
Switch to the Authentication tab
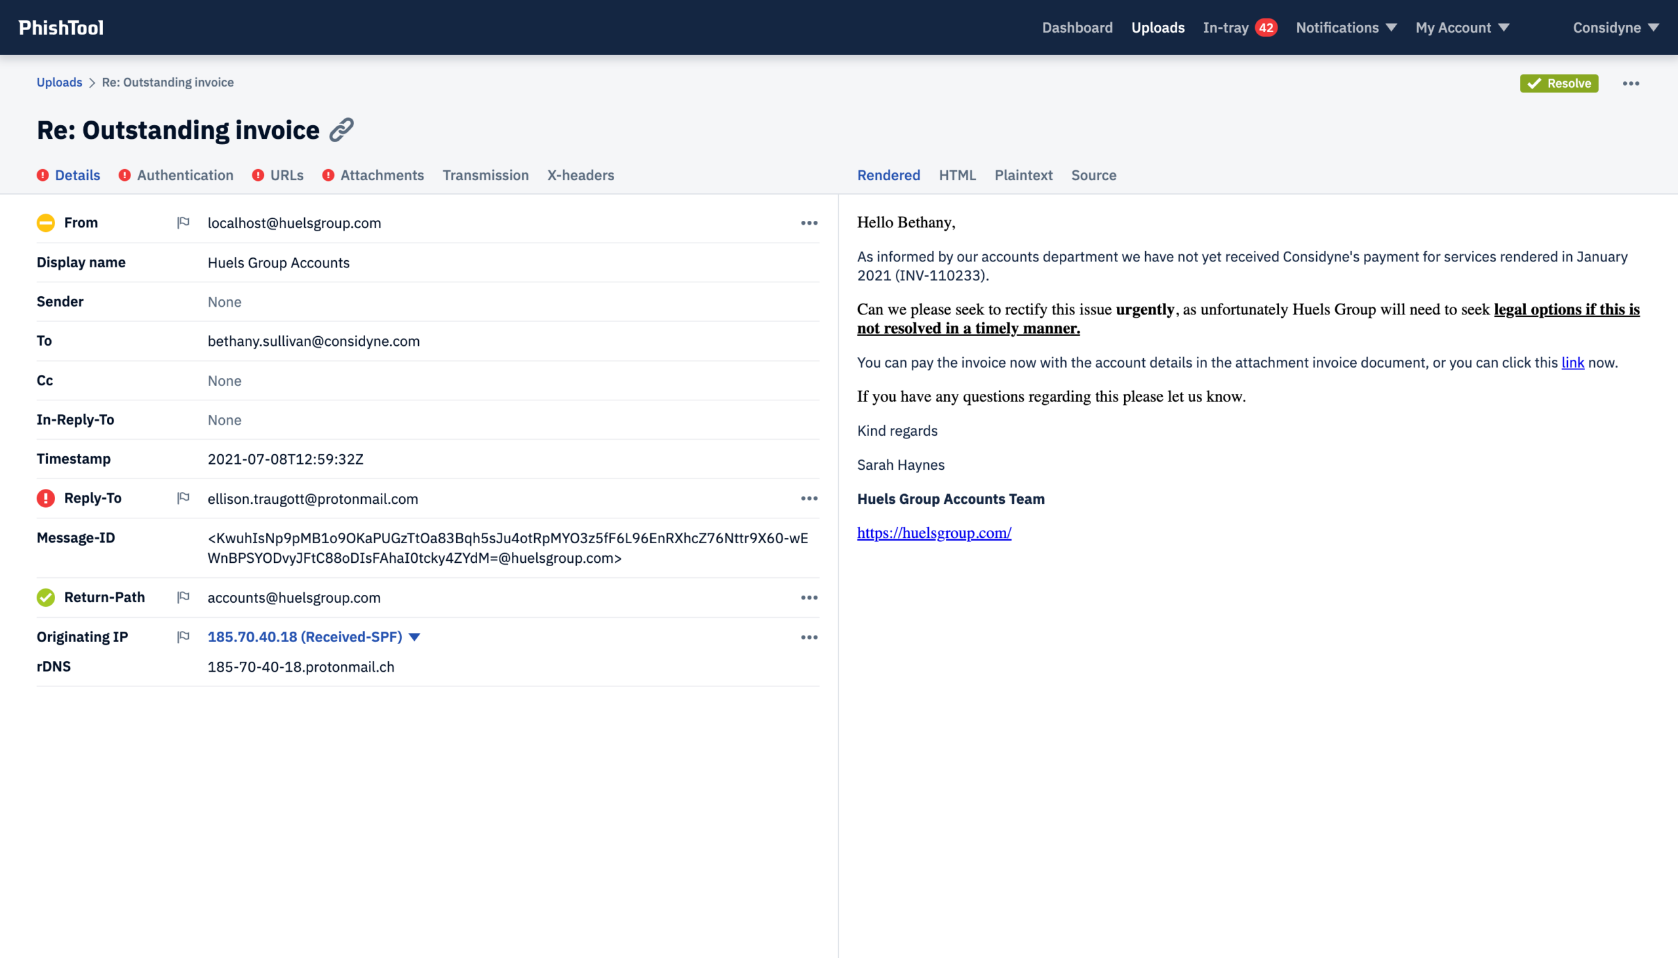point(176,175)
